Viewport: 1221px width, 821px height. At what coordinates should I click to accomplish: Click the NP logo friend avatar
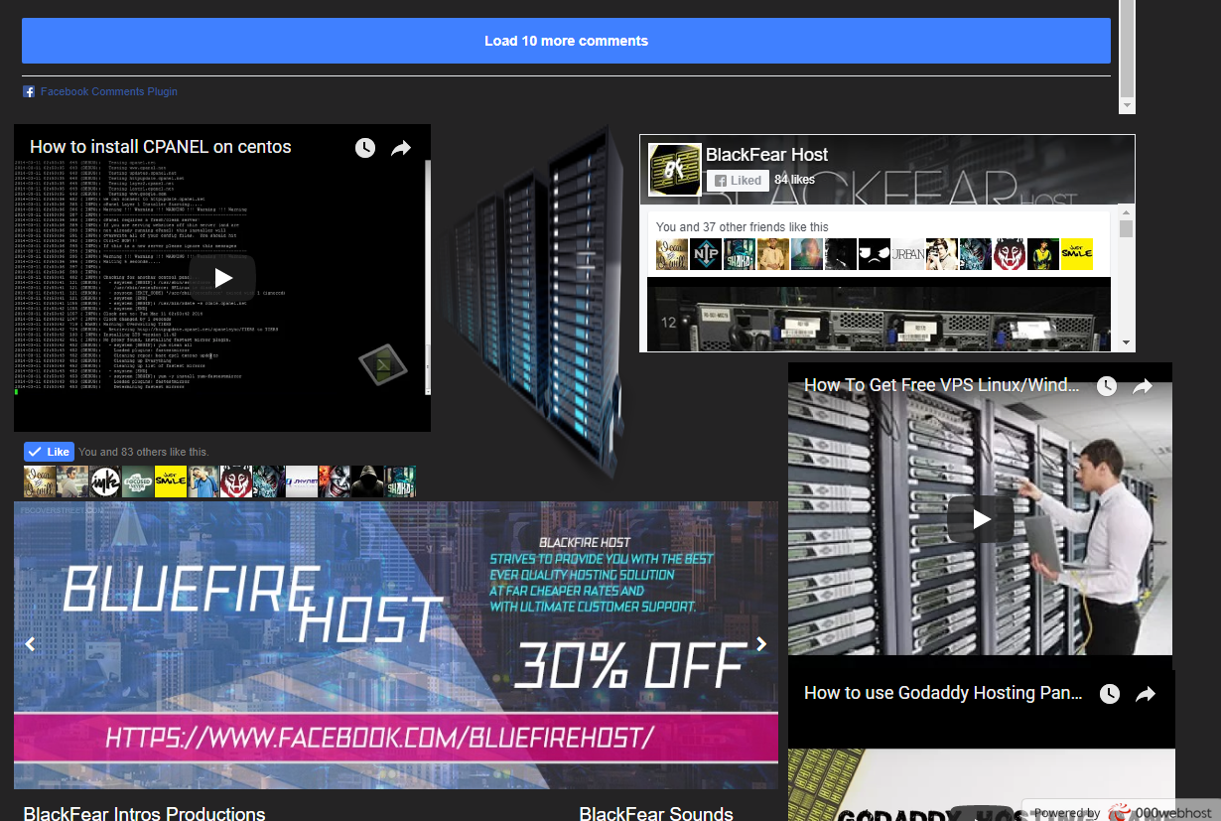click(706, 254)
